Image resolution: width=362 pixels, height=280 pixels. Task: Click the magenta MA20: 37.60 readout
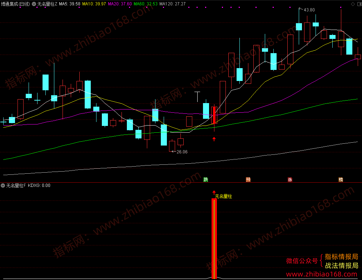click(120, 4)
